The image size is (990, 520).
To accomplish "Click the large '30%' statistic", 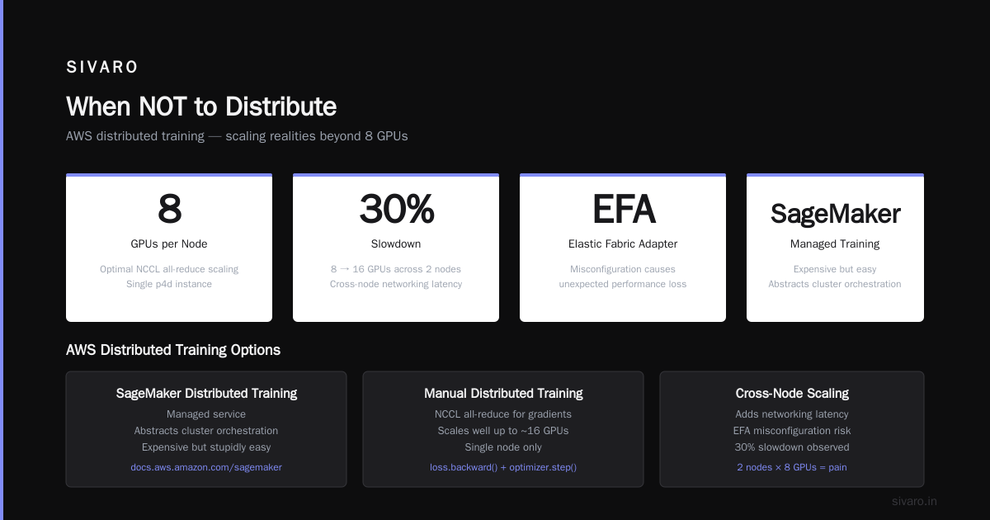I will pos(396,209).
